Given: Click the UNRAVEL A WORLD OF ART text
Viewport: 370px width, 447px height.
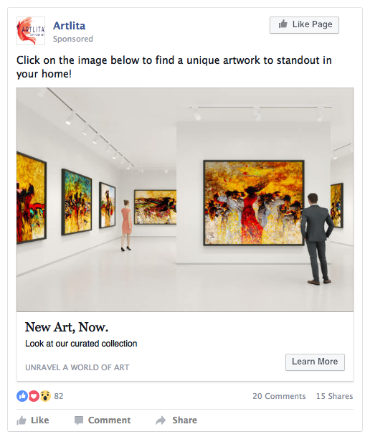Looking at the screenshot, I should [x=77, y=367].
